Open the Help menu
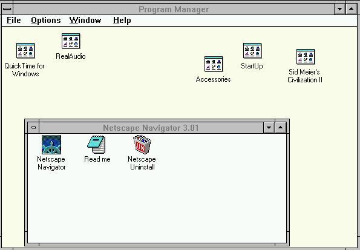Screen dimensions: 360x250 coord(122,20)
